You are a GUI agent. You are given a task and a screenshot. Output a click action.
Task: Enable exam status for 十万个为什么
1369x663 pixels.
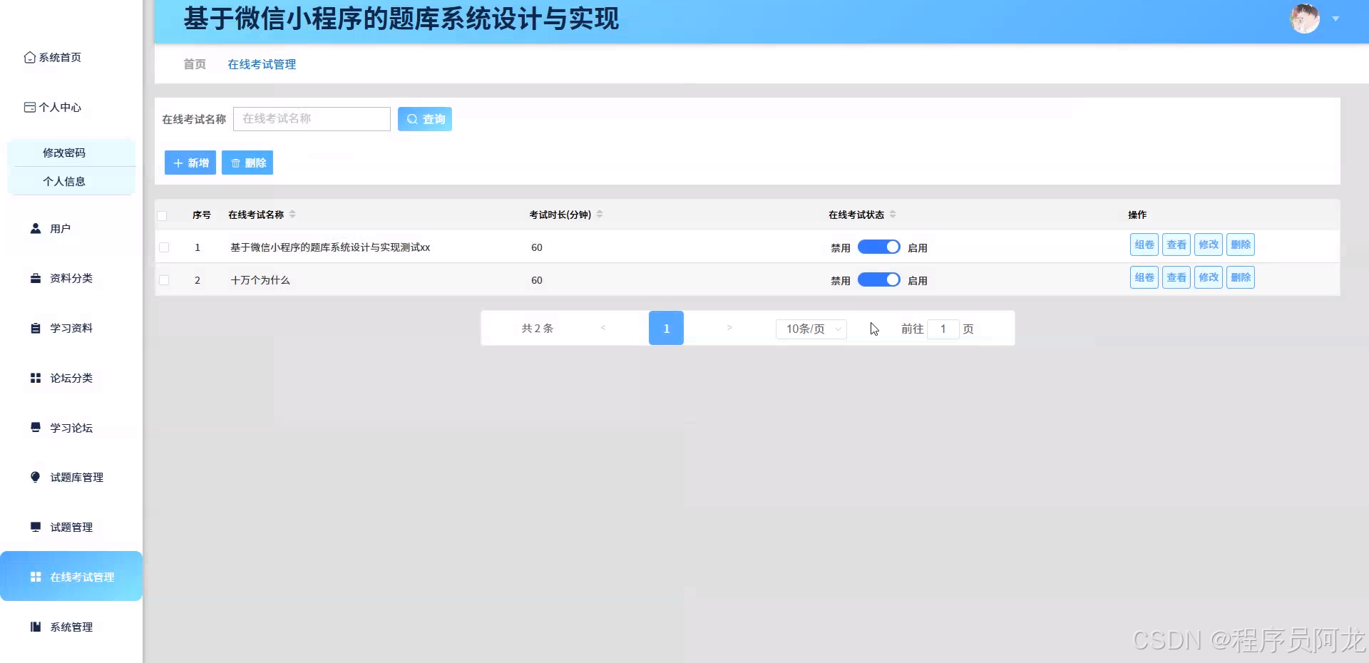[x=879, y=279]
